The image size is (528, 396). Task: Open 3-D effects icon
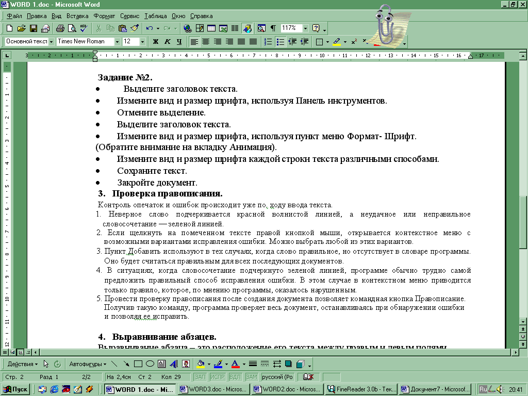coord(301,364)
